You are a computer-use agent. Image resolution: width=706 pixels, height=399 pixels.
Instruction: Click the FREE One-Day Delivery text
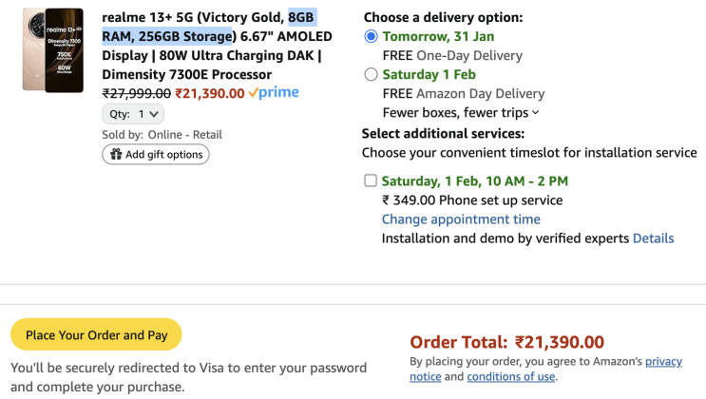pos(452,56)
